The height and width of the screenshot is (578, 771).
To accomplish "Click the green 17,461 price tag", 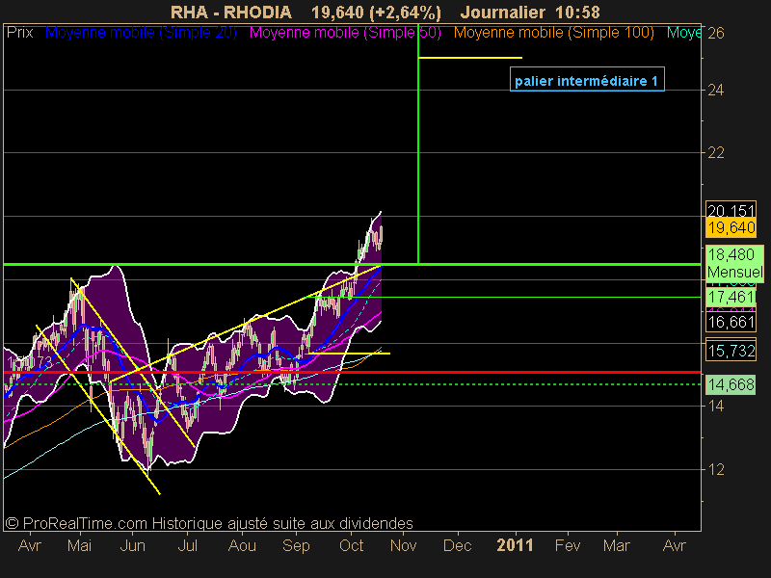I will coord(731,298).
